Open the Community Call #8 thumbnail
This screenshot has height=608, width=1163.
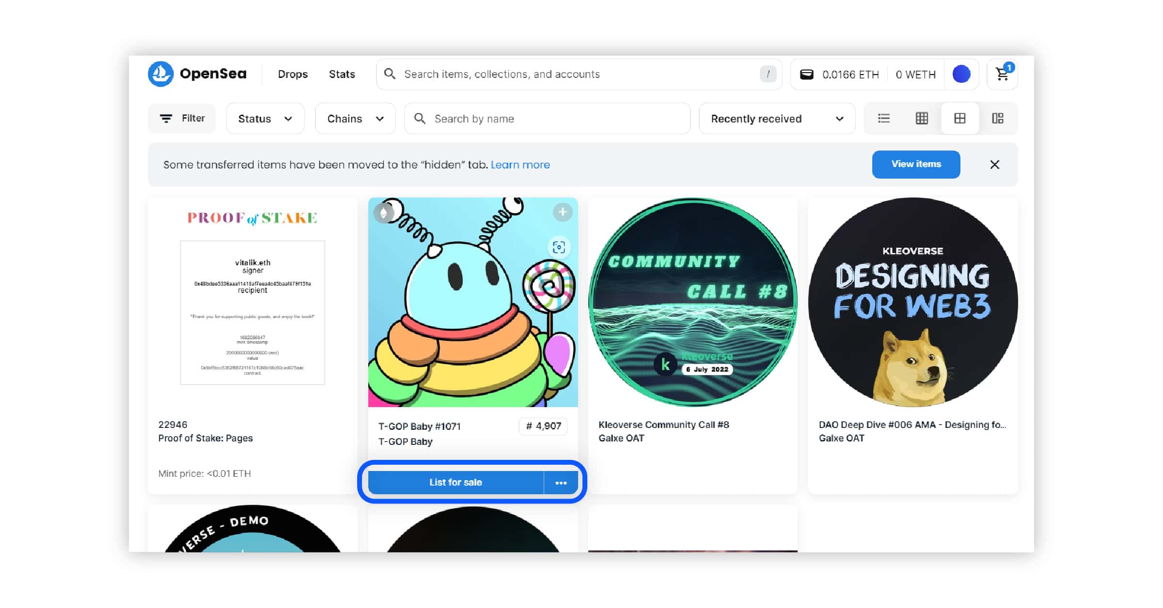[x=692, y=302]
